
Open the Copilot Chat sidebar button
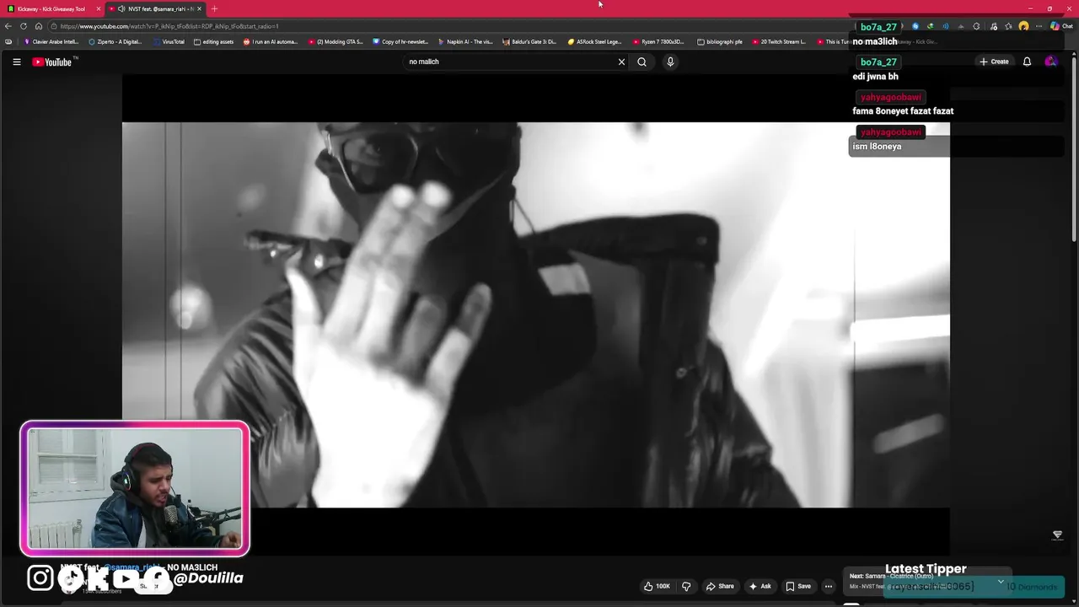[1061, 26]
